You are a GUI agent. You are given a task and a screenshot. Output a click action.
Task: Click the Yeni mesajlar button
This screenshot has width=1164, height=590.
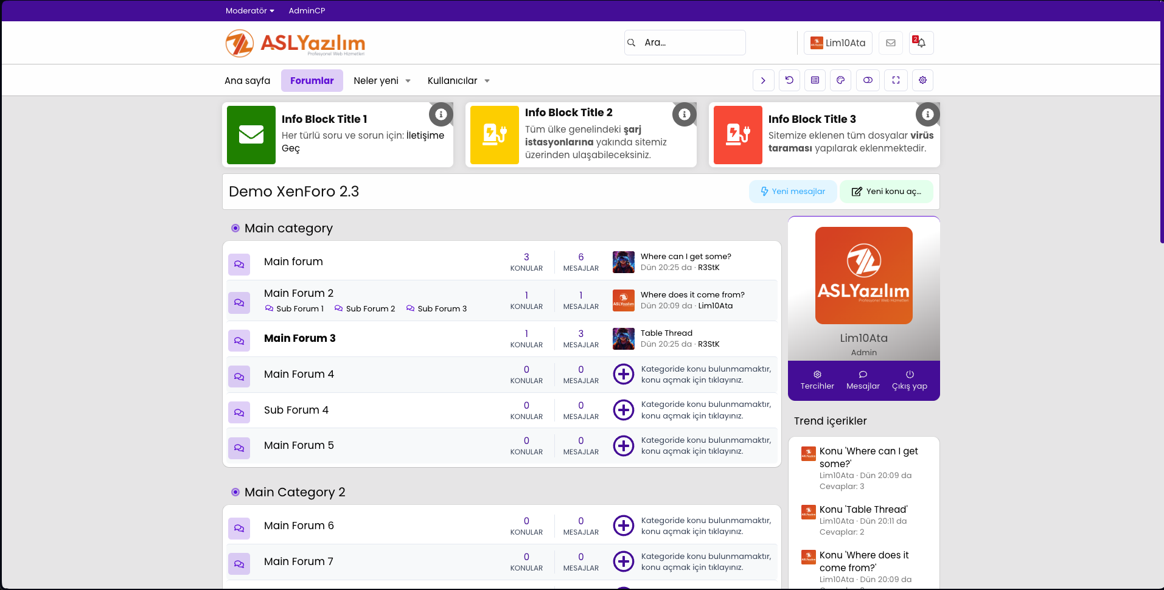click(792, 192)
